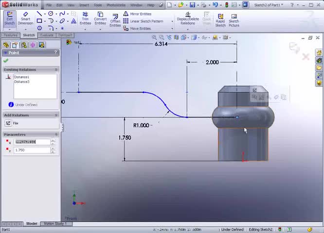The width and height of the screenshot is (324, 233).
Task: Select the Ellipse sketch tool
Action: (x=62, y=21)
